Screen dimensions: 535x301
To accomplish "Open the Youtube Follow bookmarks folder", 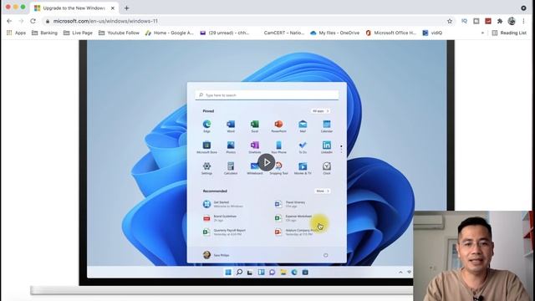I will point(119,33).
